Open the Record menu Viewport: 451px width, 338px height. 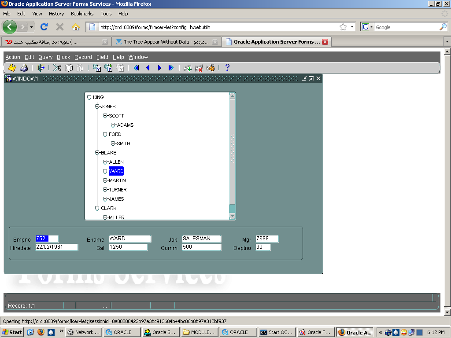click(x=83, y=57)
